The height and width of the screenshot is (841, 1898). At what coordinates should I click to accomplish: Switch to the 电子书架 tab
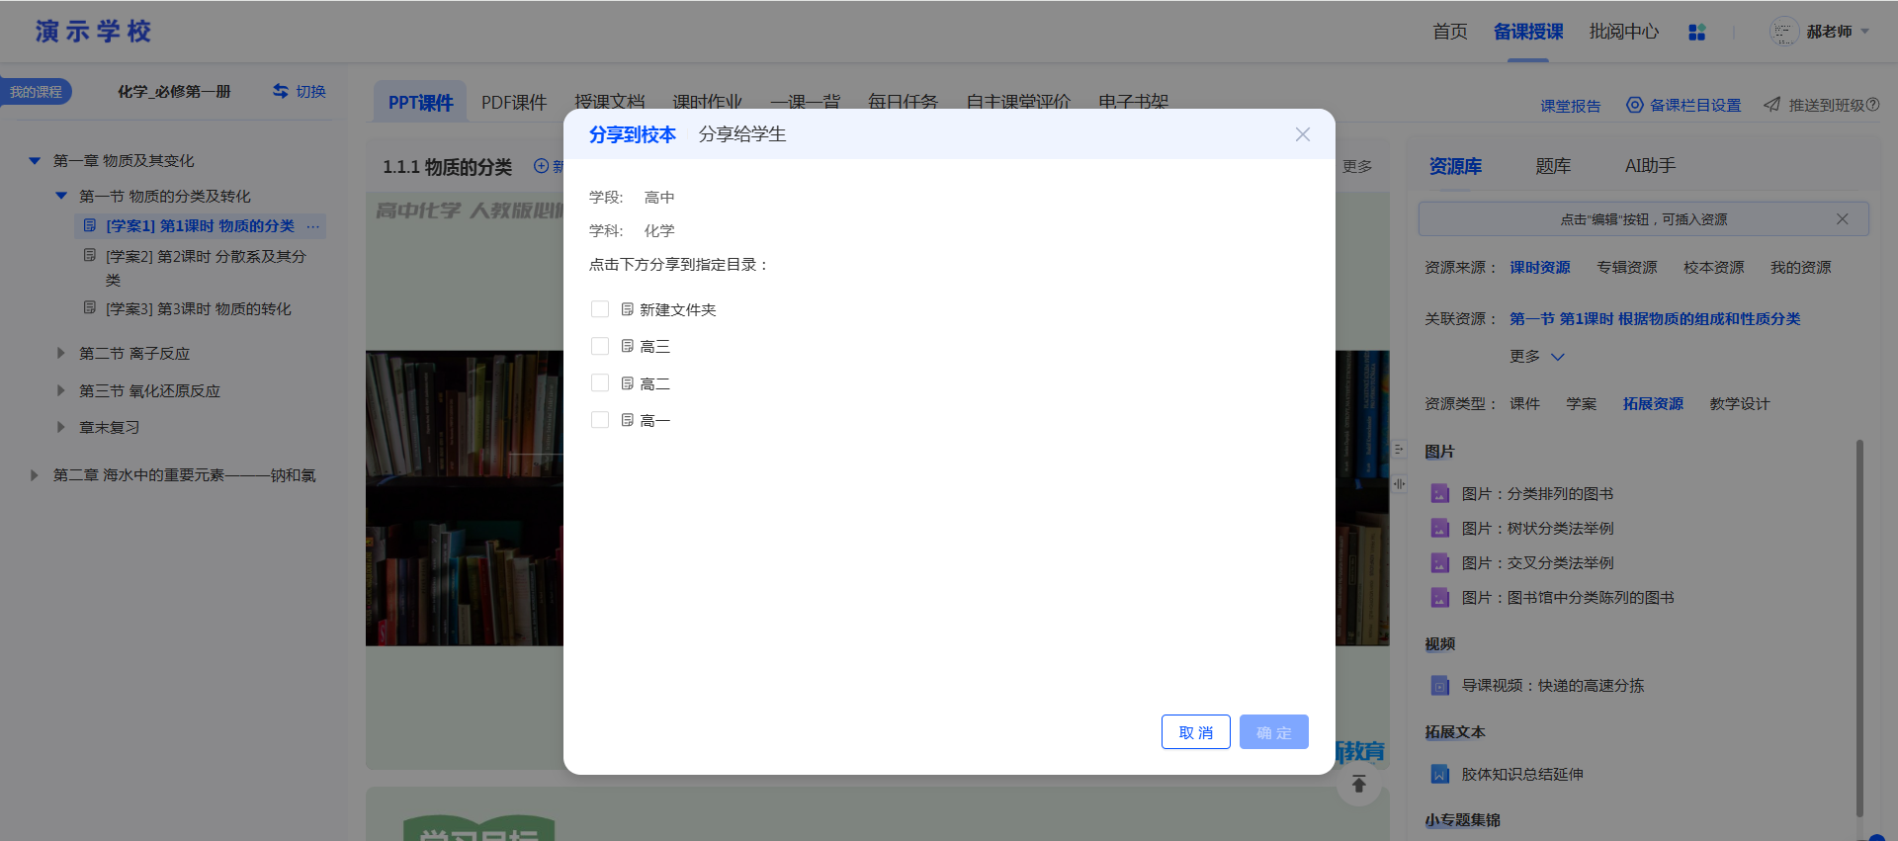pos(1133,102)
